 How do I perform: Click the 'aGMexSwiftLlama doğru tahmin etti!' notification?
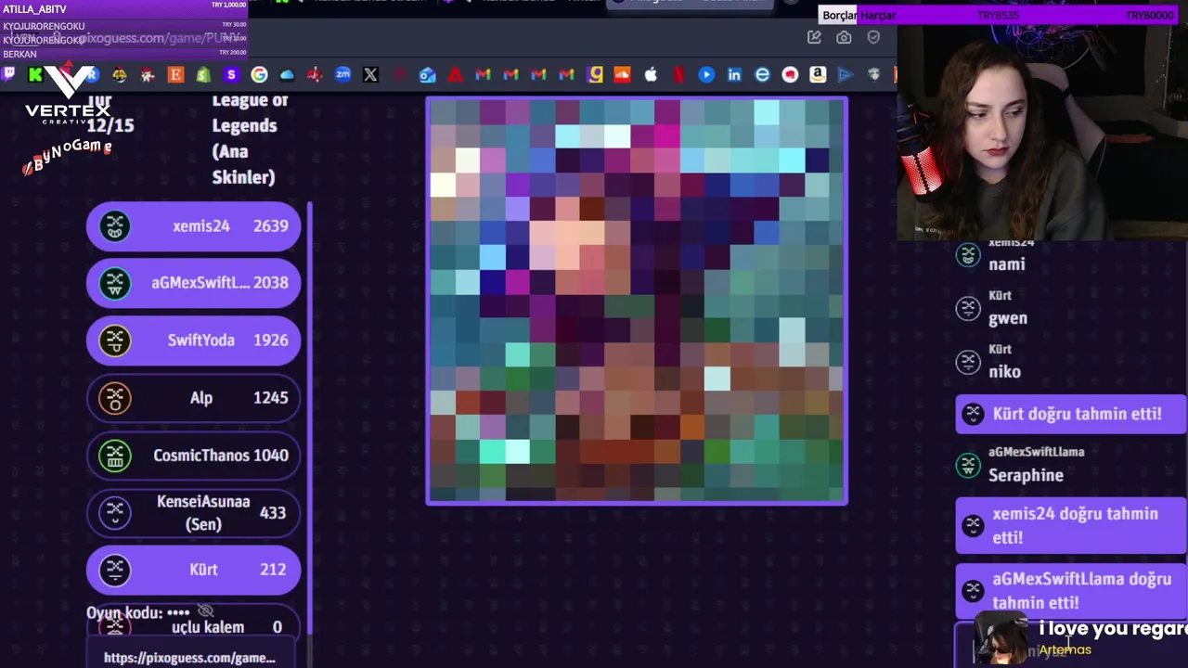click(1071, 591)
